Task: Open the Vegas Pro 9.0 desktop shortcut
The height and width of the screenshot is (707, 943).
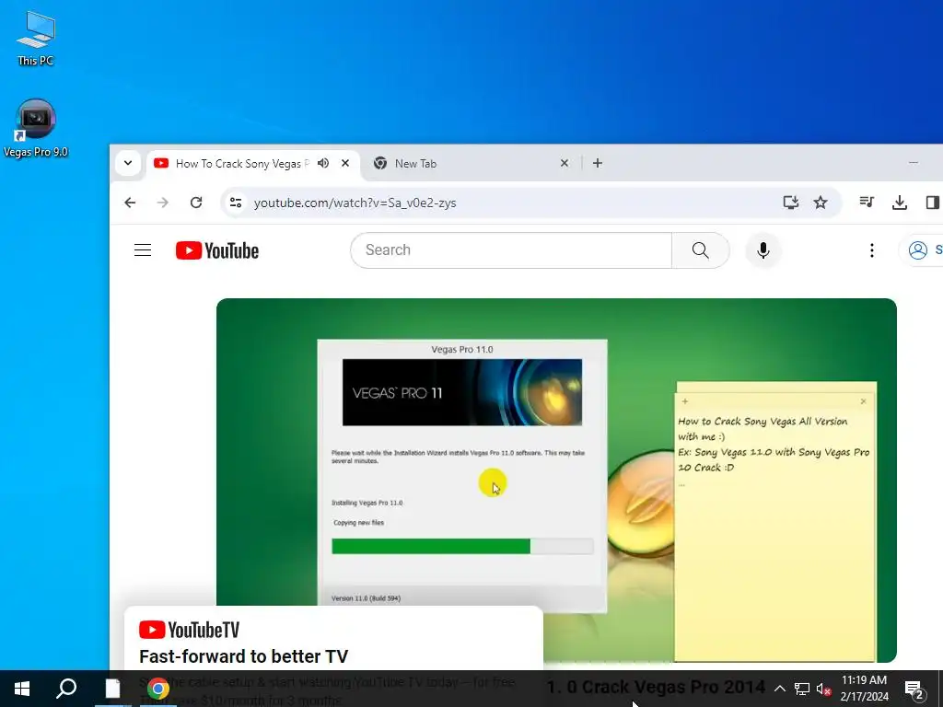Action: point(36,128)
